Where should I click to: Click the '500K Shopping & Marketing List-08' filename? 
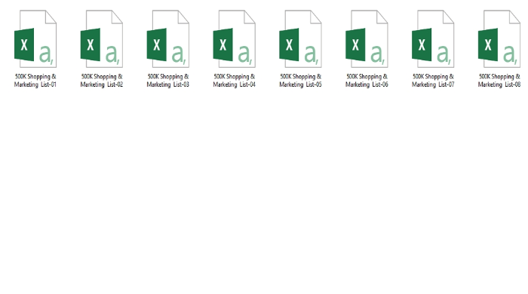coord(499,81)
